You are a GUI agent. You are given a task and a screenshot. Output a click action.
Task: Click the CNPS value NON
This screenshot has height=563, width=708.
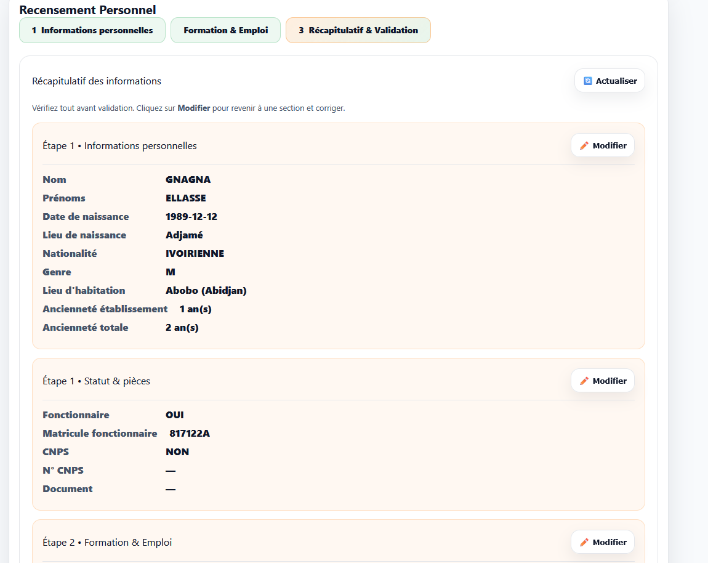pyautogui.click(x=177, y=452)
